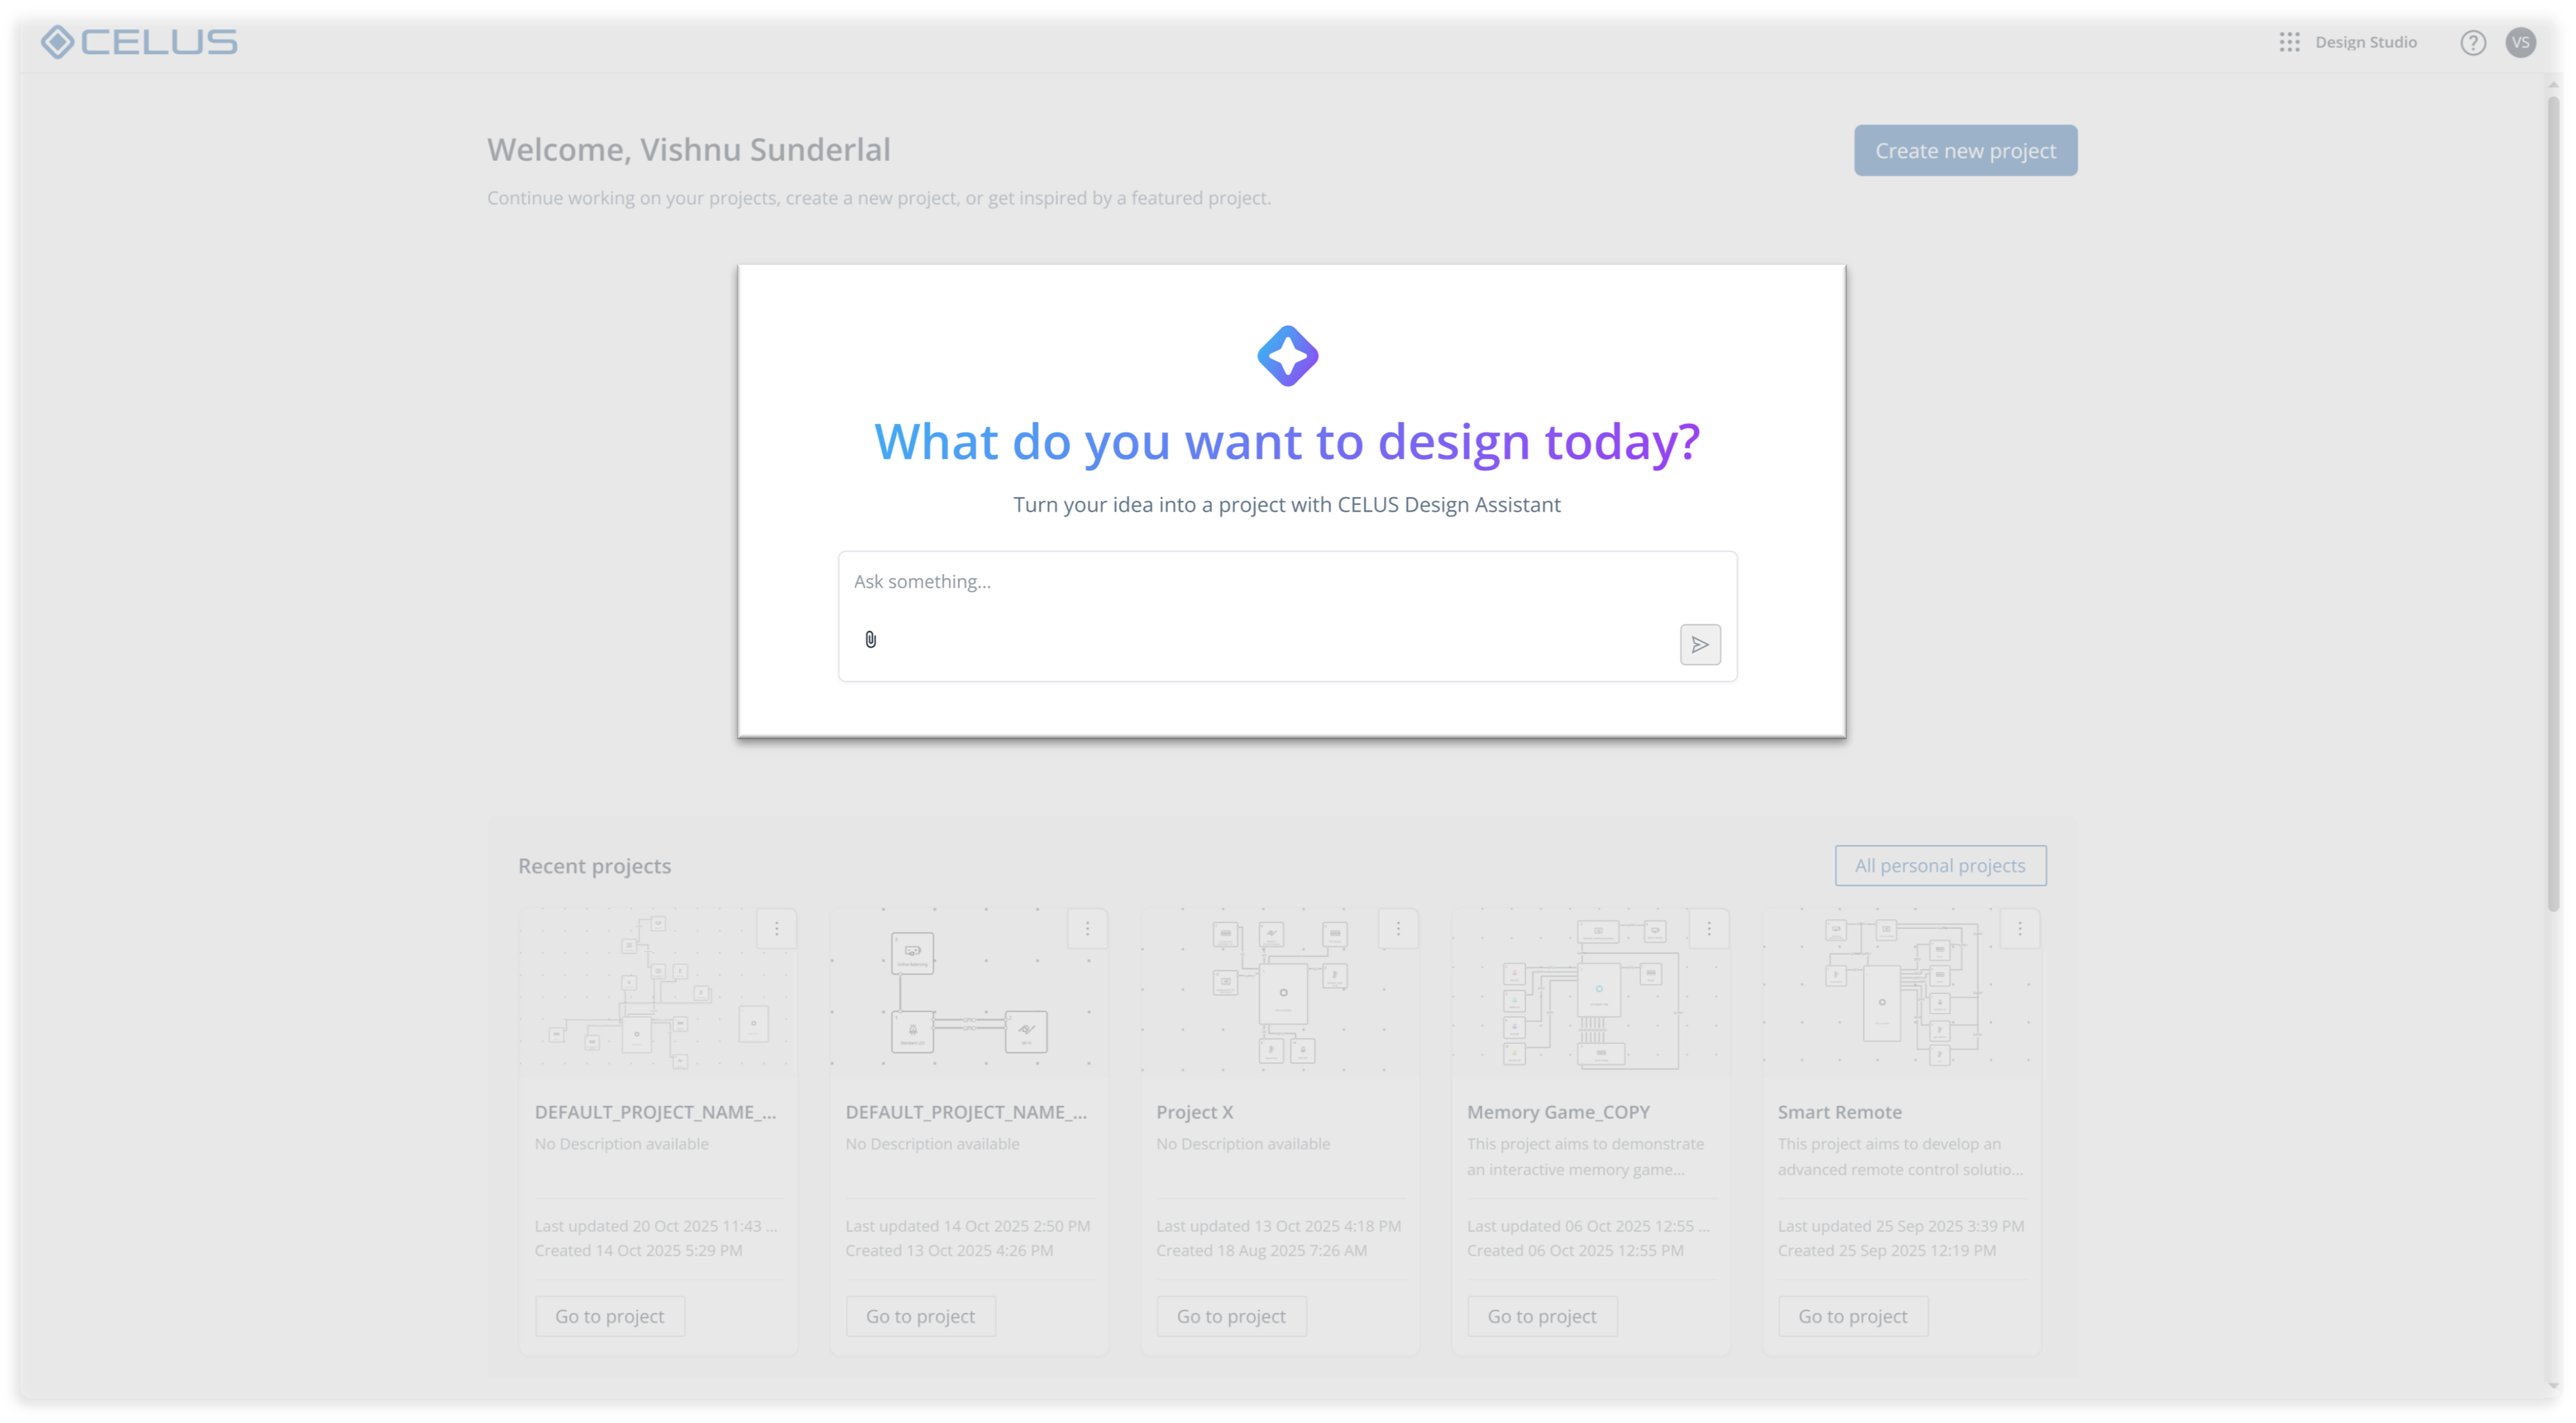The height and width of the screenshot is (1423, 2576).
Task: Go to project for Smart Remote
Action: click(1852, 1316)
